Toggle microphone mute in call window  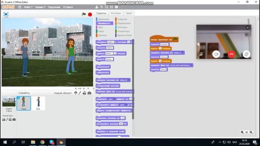tap(201, 54)
